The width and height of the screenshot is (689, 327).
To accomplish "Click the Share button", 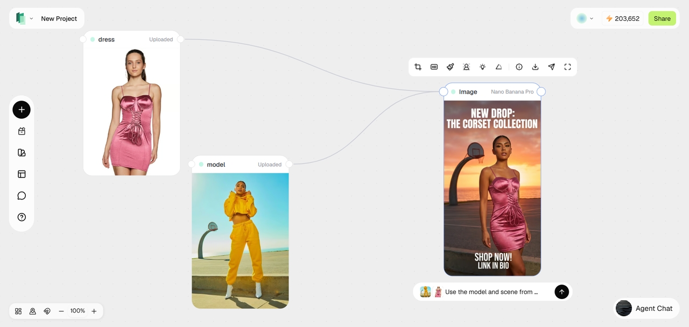I will coord(662,18).
